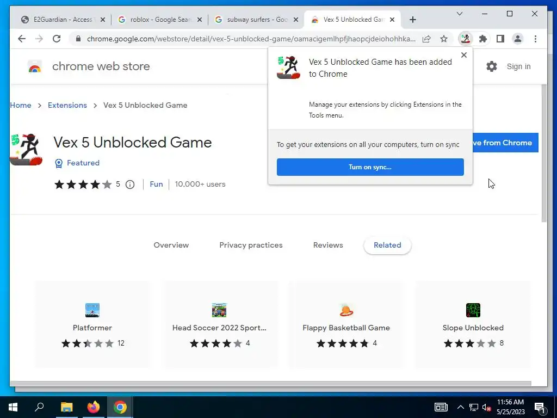
Task: Toggle the browser side panel
Action: [500, 39]
